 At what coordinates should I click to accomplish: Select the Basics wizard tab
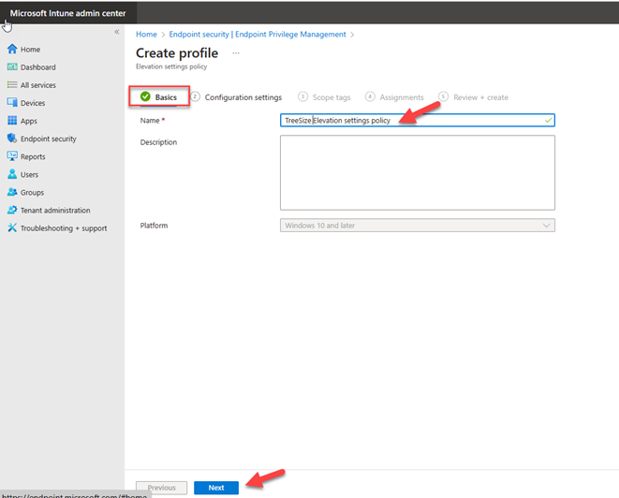click(159, 96)
